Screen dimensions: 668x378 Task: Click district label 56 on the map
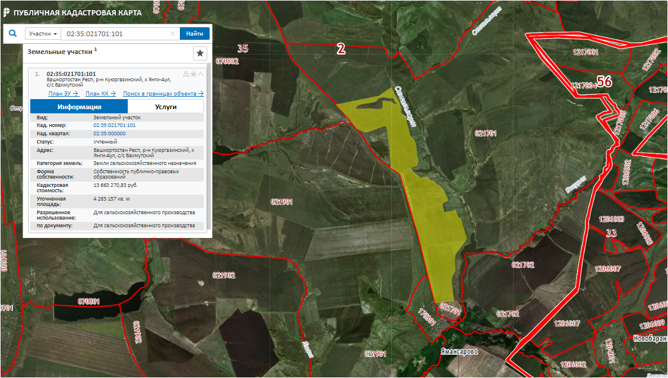tap(604, 82)
